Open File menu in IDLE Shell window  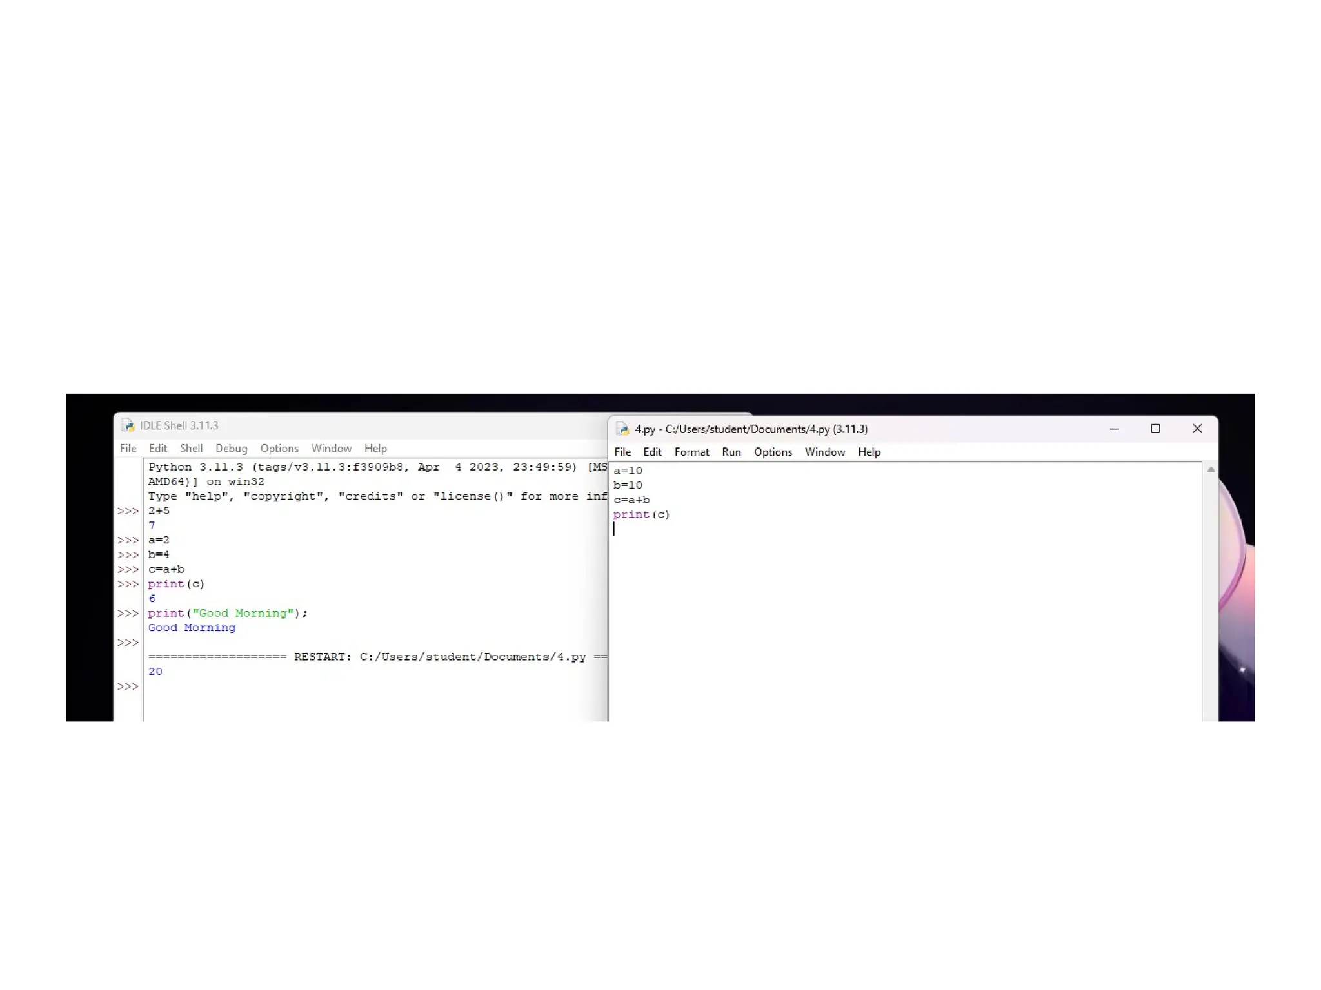tap(128, 448)
